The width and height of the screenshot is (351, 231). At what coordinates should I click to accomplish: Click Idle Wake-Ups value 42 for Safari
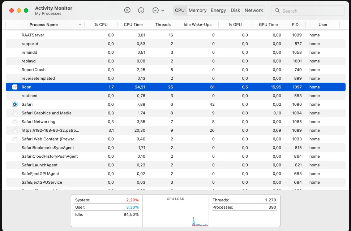tap(212, 104)
